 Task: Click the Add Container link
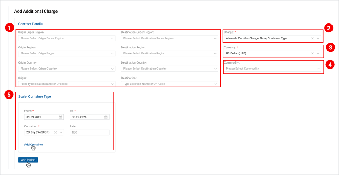pyautogui.click(x=34, y=145)
